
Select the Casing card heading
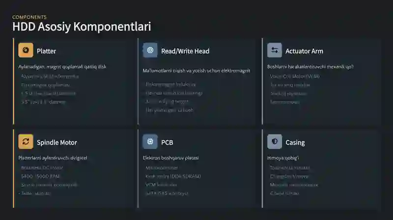point(295,143)
